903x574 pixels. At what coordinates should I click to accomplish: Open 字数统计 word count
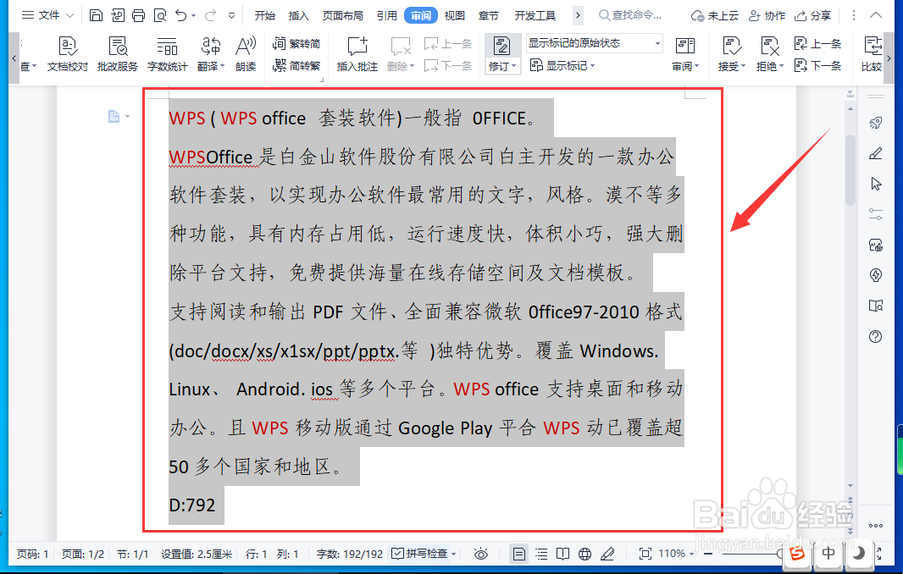pos(167,54)
